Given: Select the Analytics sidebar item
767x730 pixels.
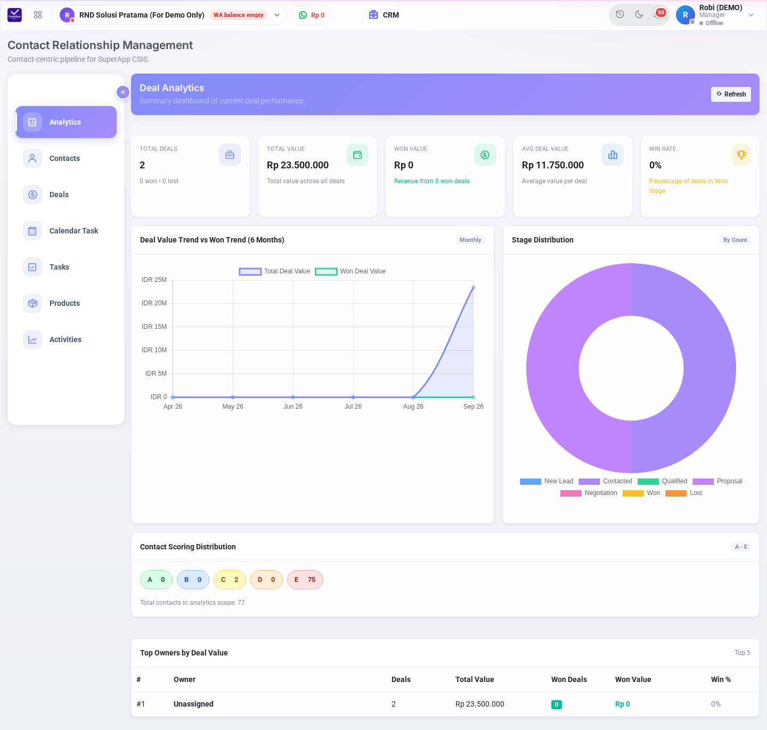Looking at the screenshot, I should pos(66,122).
